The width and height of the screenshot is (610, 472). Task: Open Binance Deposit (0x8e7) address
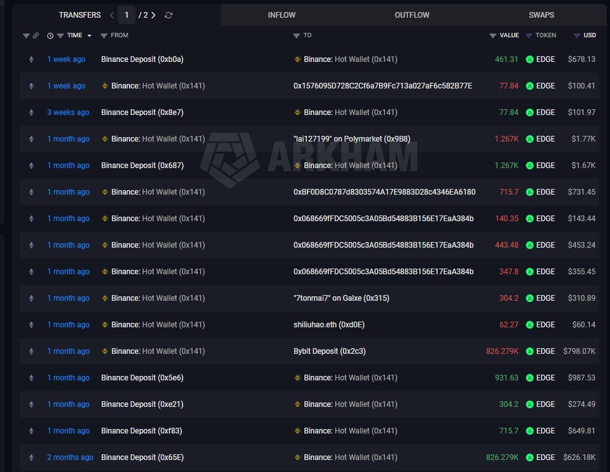pyautogui.click(x=142, y=112)
